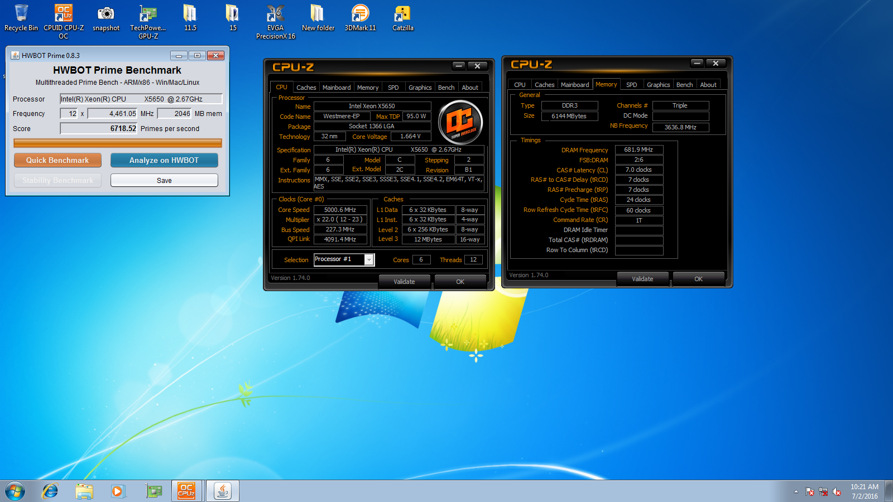Click Save button in HWBOT Prime

click(164, 180)
